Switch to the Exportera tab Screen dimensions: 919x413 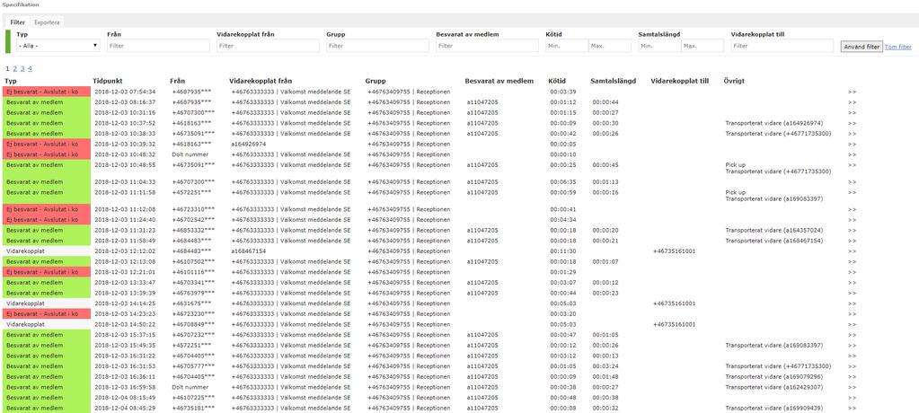47,22
